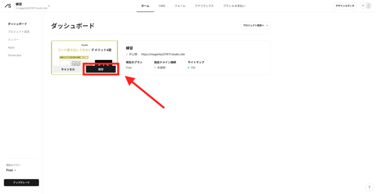Click the Studio logo icon
Screen dimensions: 376x194
(8, 6)
